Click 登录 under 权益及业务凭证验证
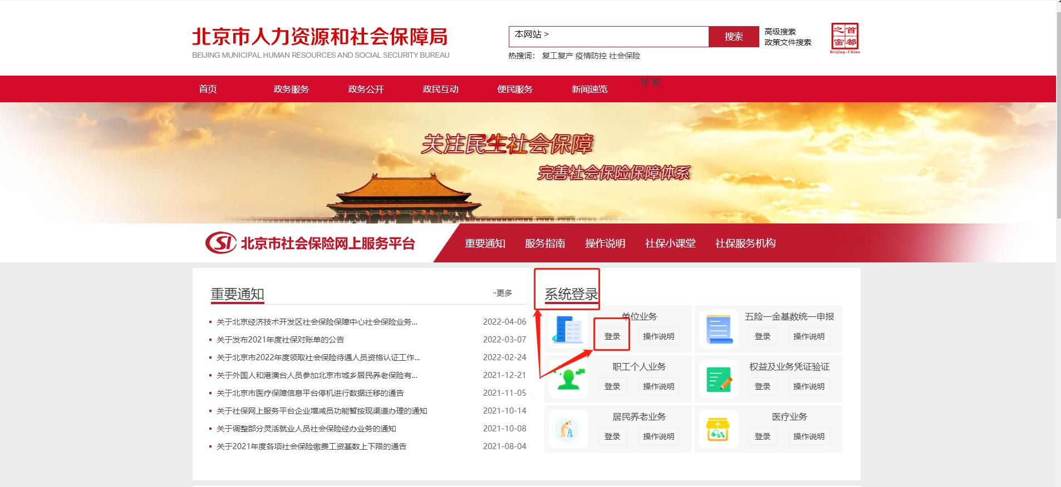This screenshot has width=1061, height=487. (763, 386)
